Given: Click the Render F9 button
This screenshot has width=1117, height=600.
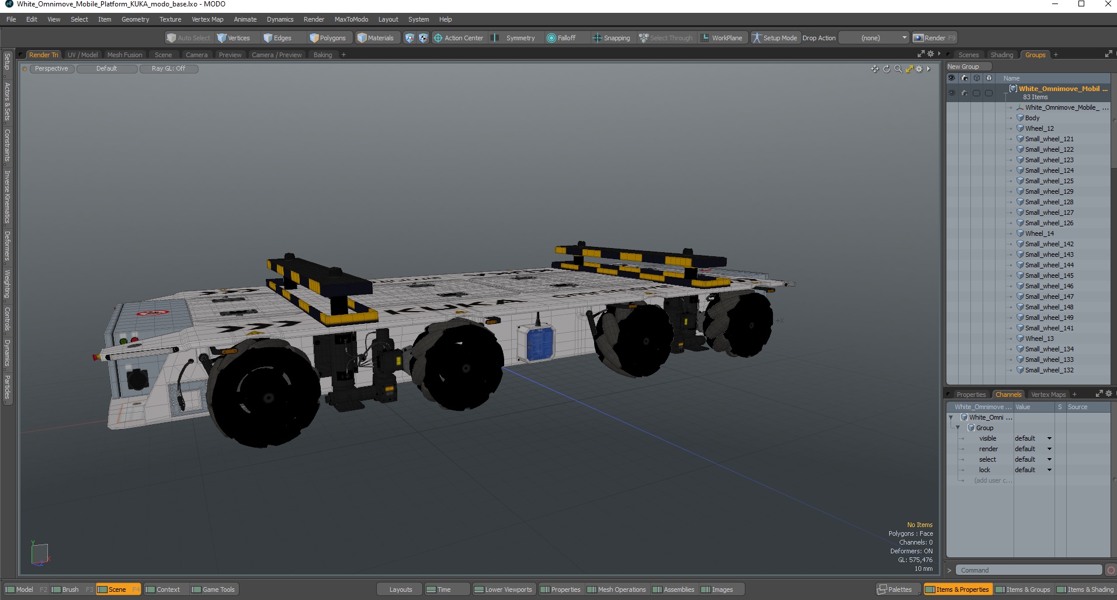Looking at the screenshot, I should pos(934,38).
